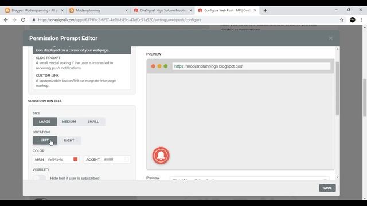The height and width of the screenshot is (206, 367).
Task: Click the green dot in preview window
Action: 166,66
